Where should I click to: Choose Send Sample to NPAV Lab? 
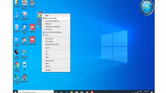[x=56, y=21]
